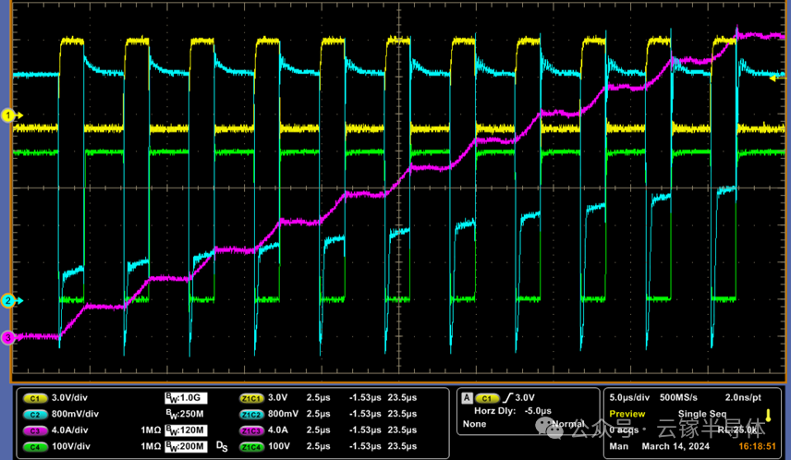The width and height of the screenshot is (791, 460).
Task: Click the C4 100V/div scale readout
Action: tap(71, 446)
